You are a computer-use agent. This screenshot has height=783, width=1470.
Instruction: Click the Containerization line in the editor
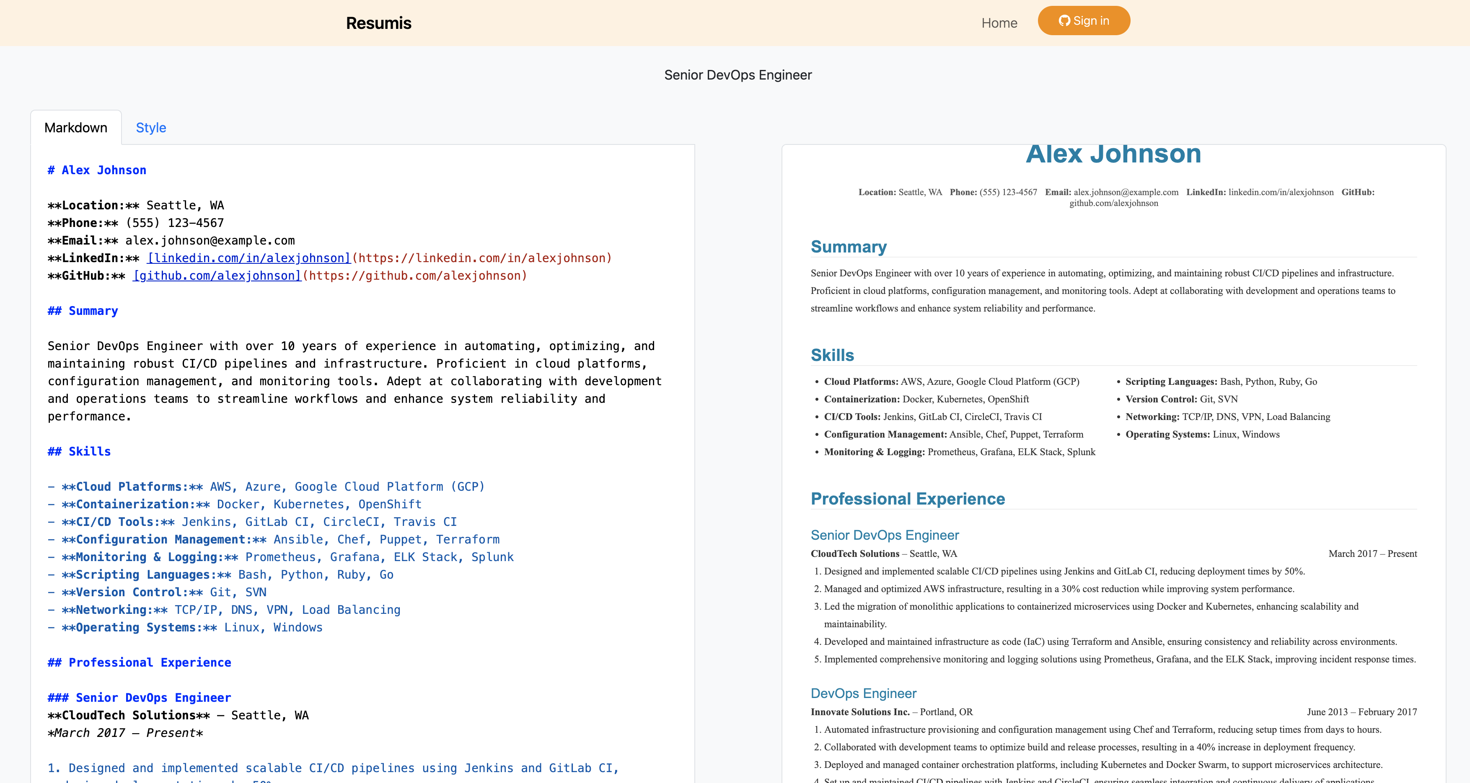tap(235, 504)
